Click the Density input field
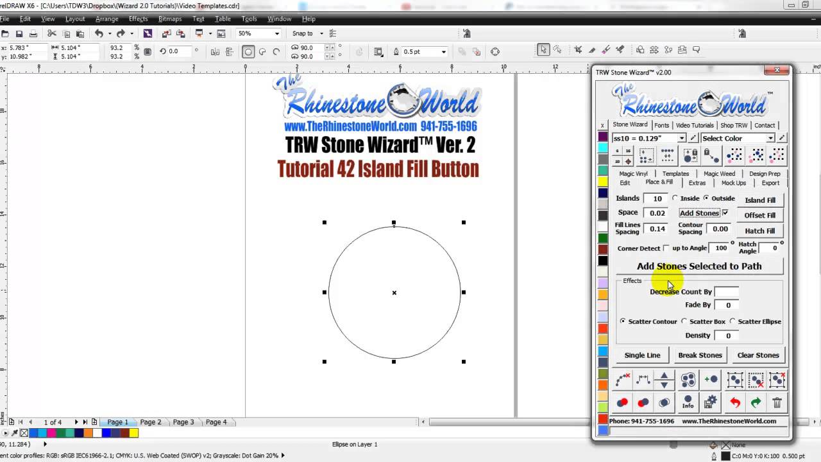Screen dimensions: 821x462 727,335
